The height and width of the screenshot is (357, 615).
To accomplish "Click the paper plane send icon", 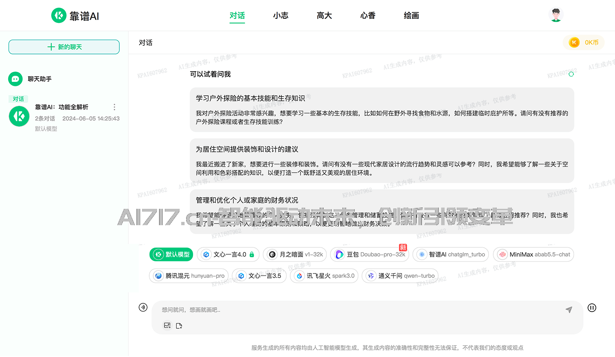I will 569,310.
